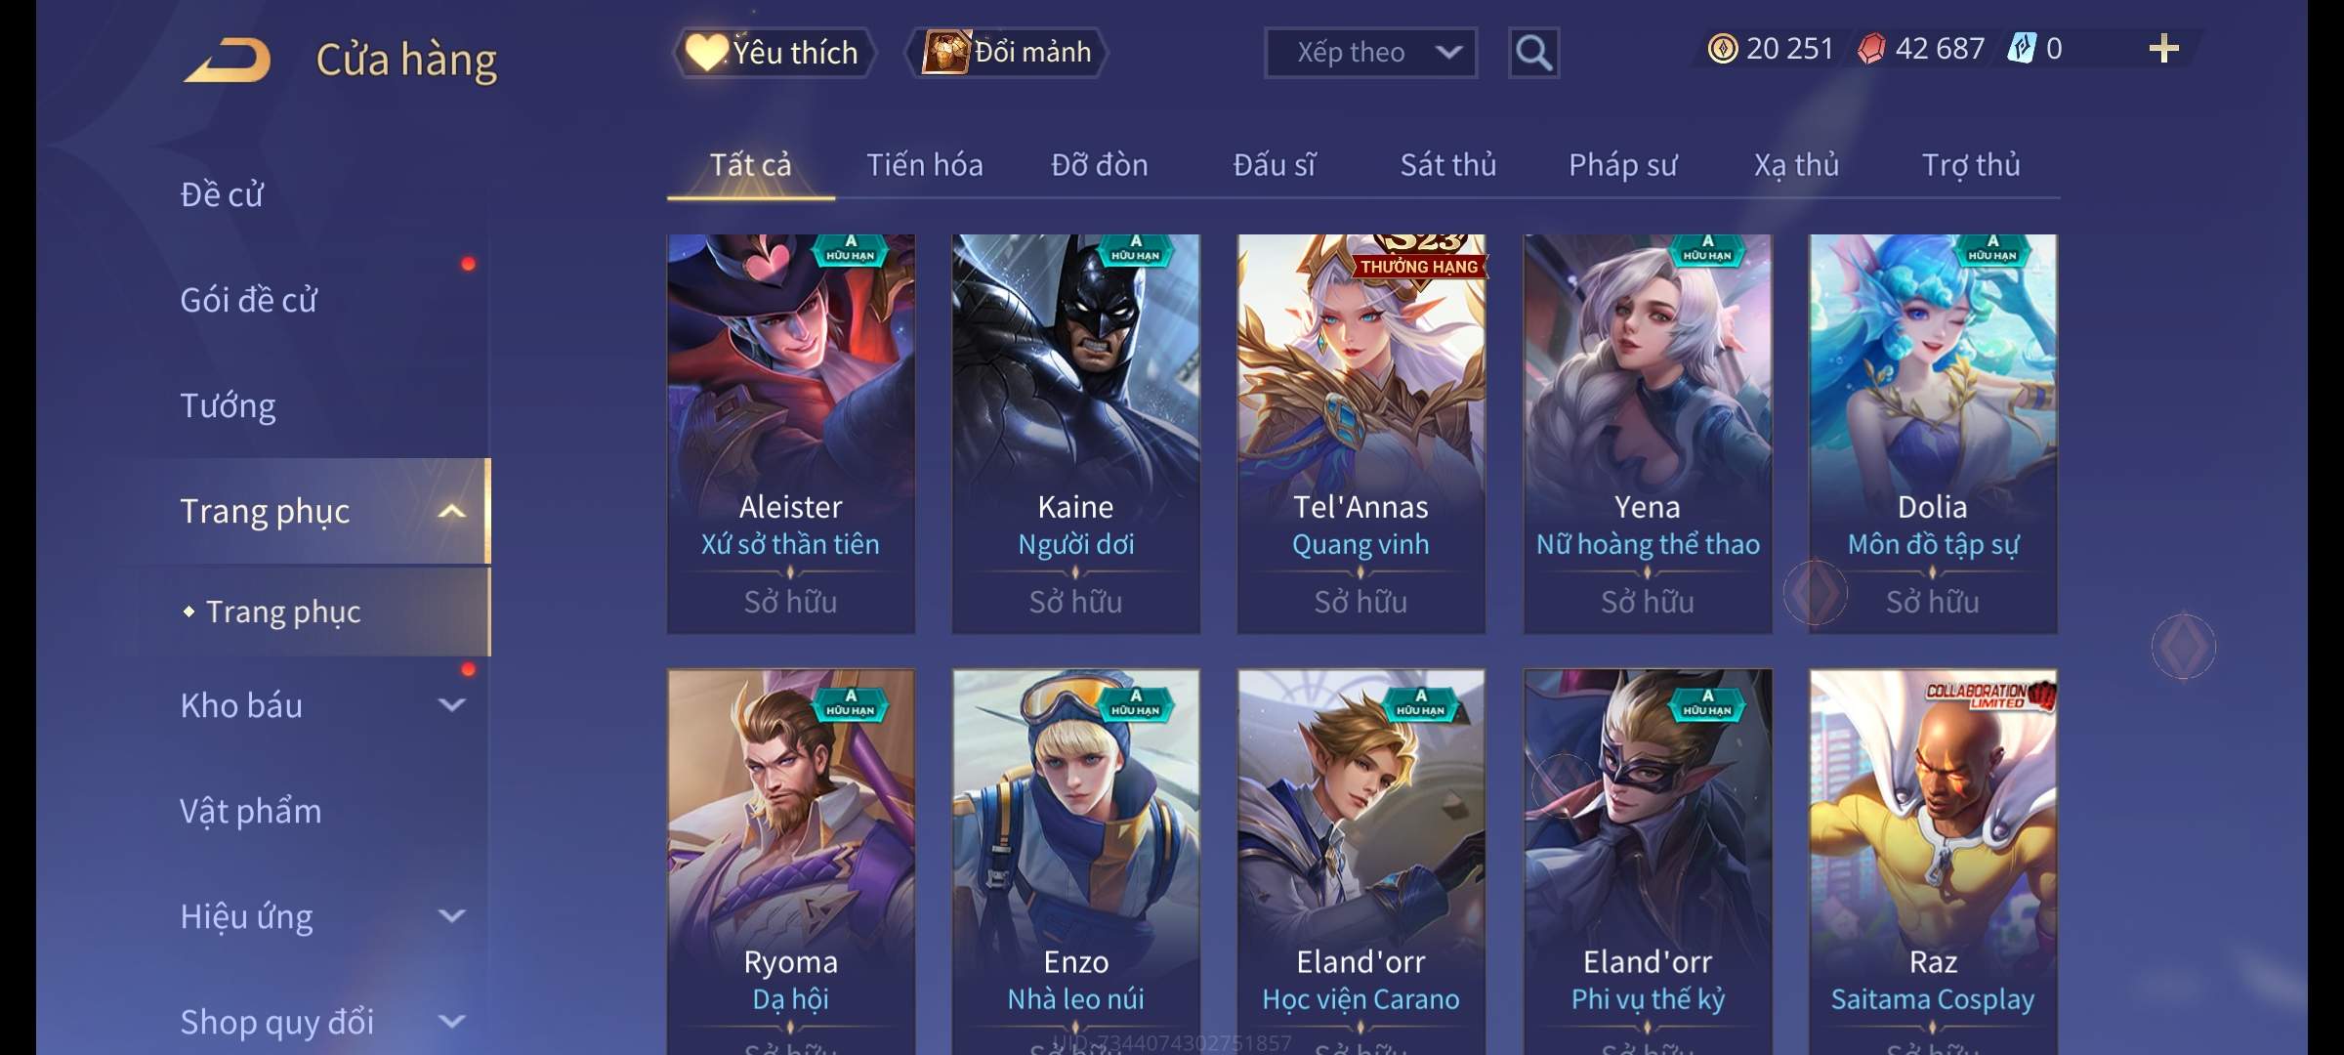This screenshot has height=1055, width=2344.
Task: Expand the Shop quy đổi section
Action: tap(450, 1022)
